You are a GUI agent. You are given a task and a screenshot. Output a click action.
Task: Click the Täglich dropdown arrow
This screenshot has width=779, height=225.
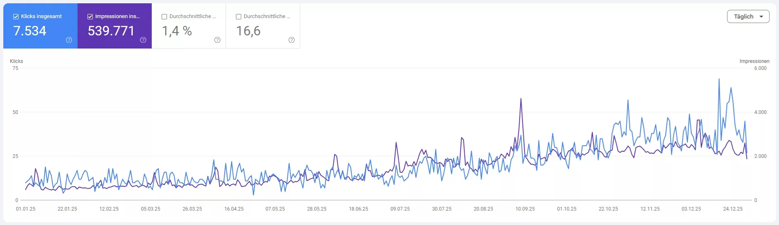tap(761, 16)
